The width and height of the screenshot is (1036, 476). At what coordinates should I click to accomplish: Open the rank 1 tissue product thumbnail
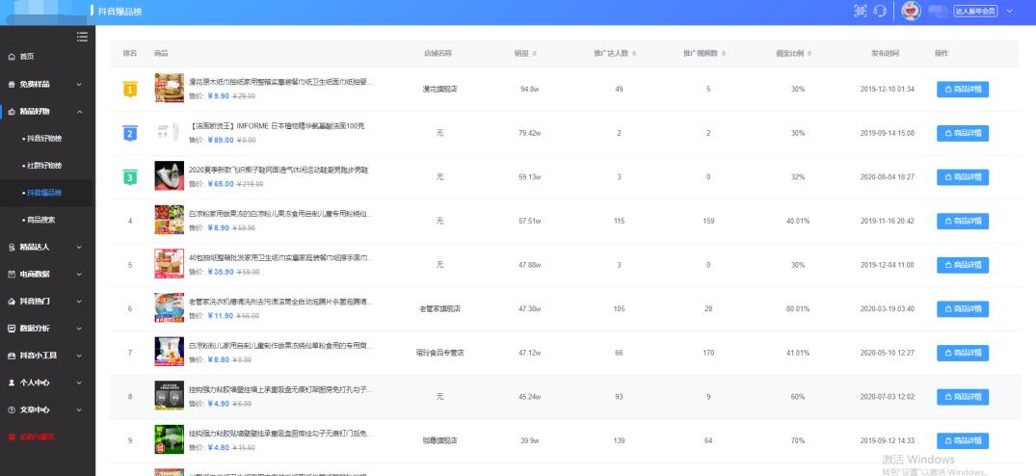pyautogui.click(x=170, y=88)
